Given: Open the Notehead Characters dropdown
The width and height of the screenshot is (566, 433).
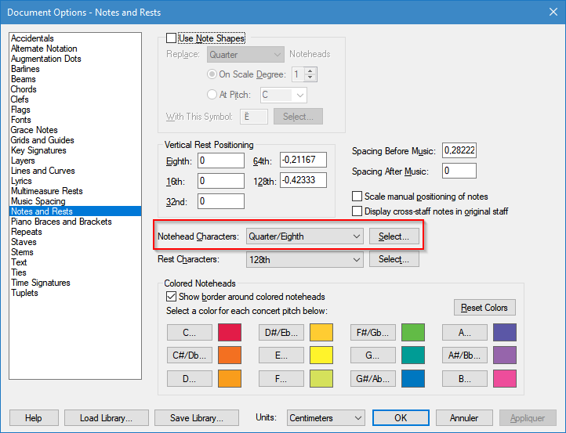Looking at the screenshot, I should [x=304, y=236].
